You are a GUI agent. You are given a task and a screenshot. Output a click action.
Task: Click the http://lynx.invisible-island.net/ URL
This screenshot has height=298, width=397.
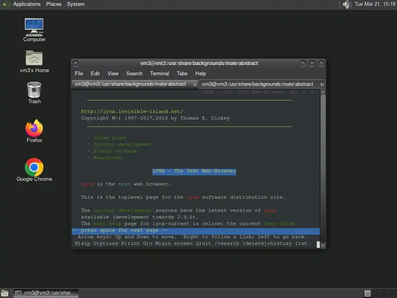132,111
